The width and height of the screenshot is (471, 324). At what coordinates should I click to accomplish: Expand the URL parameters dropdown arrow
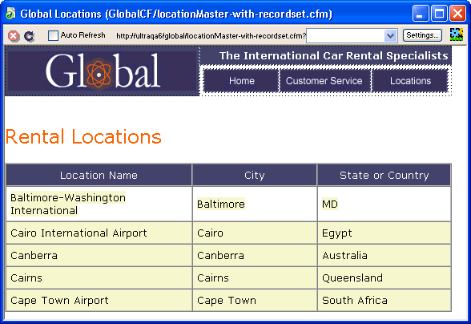click(x=390, y=36)
